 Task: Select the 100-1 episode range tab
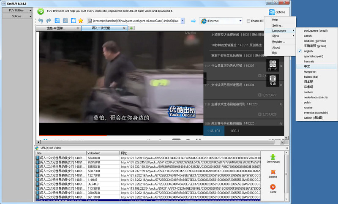coord(235,131)
